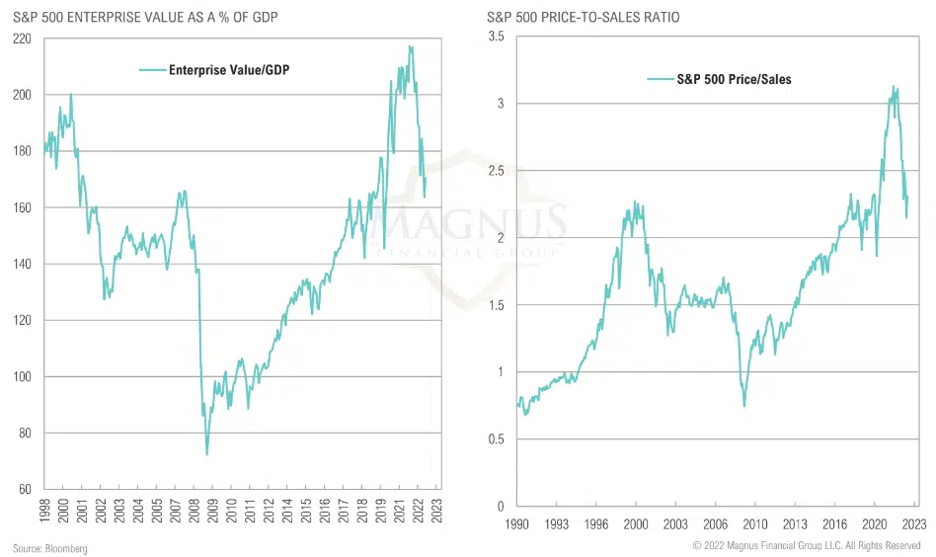Click the 220 y-axis label on left chart
936x557 pixels.
[23, 39]
